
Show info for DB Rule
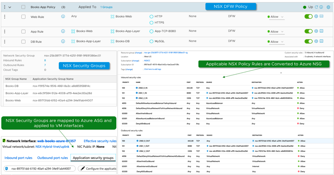63,41
